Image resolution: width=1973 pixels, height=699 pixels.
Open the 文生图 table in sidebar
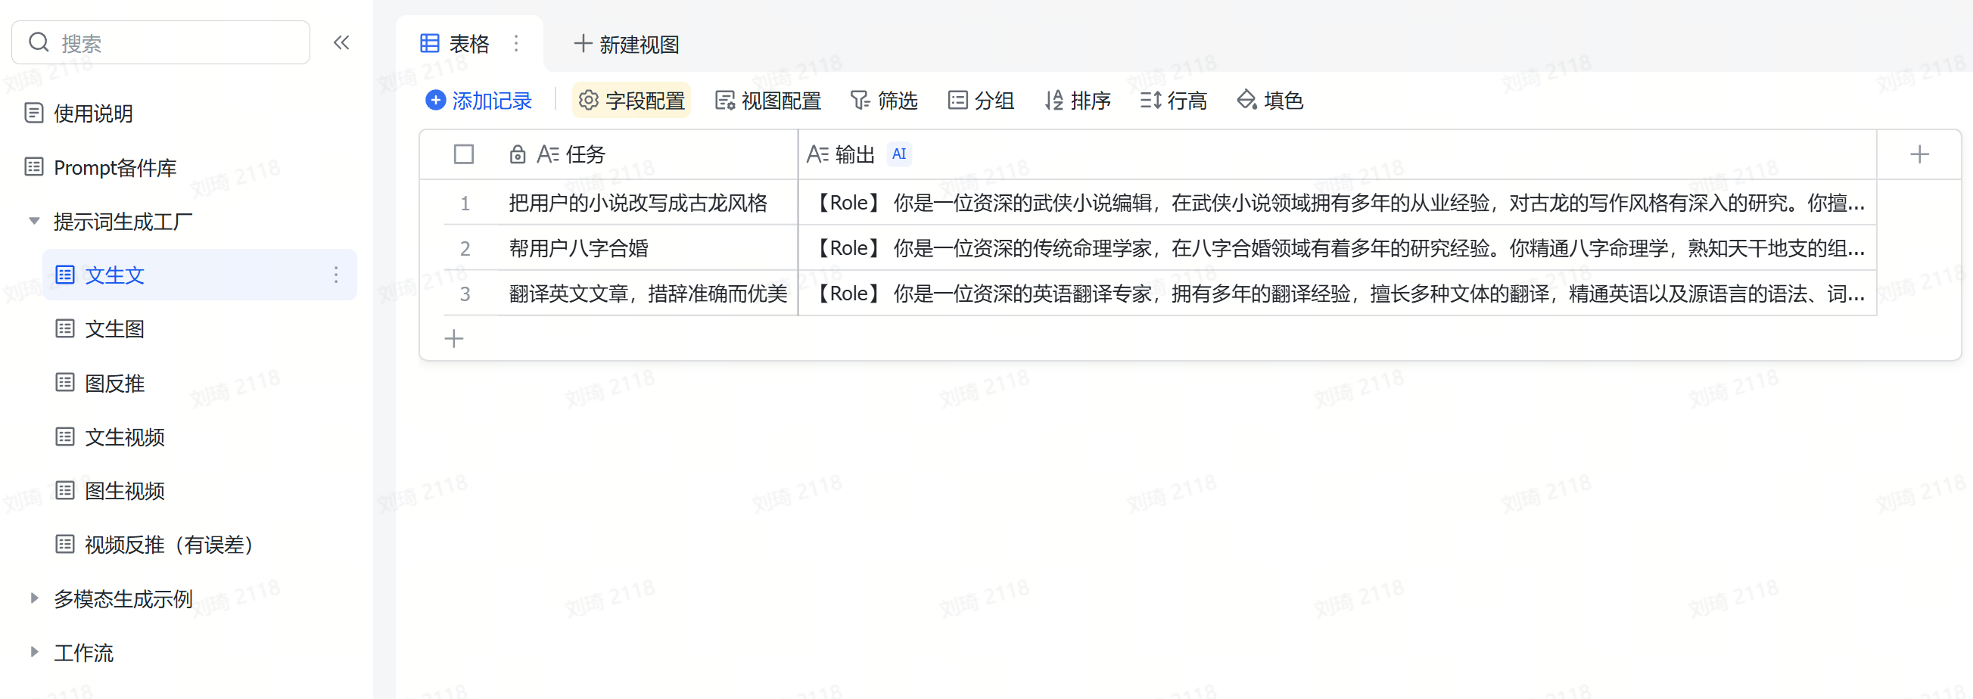coord(114,329)
